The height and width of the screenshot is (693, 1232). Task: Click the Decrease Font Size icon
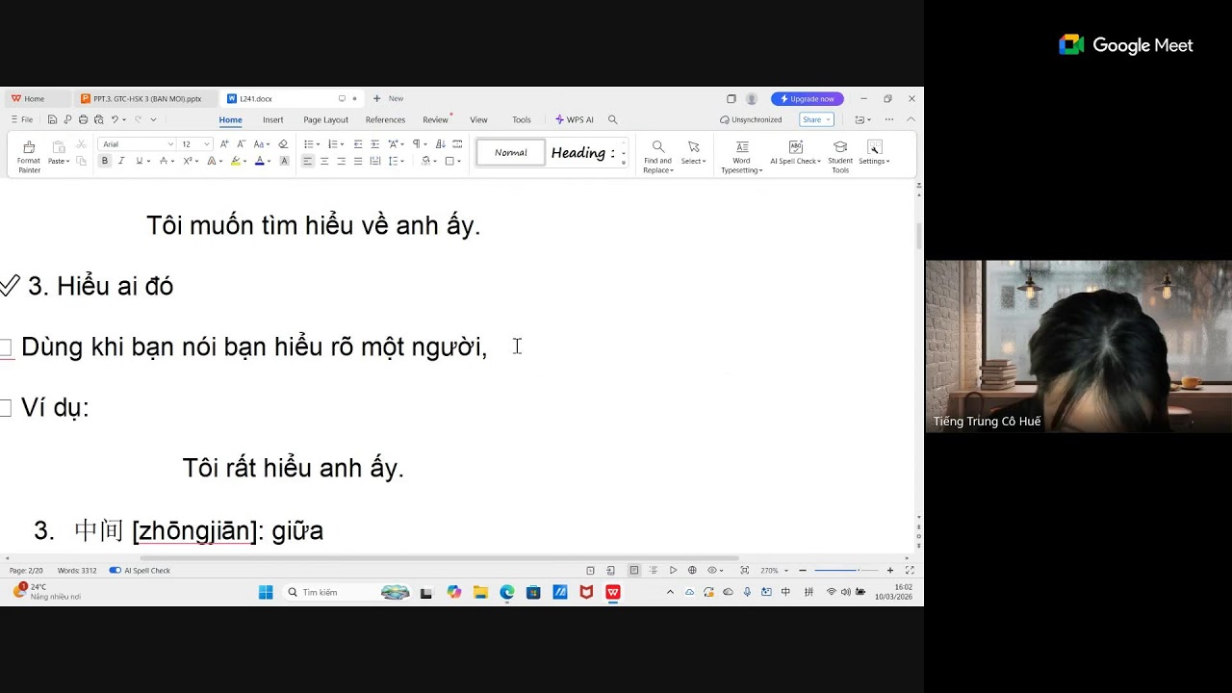[x=241, y=144]
